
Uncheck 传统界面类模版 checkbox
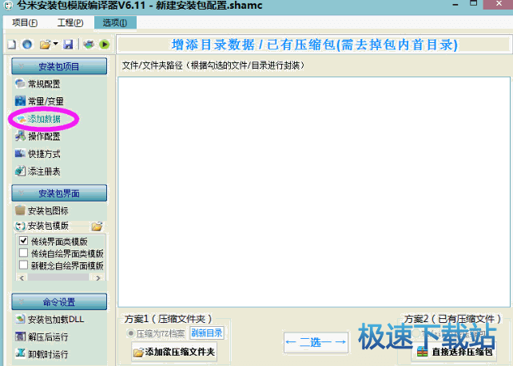[23, 241]
